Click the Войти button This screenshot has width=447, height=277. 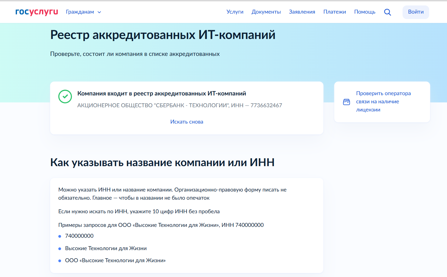pyautogui.click(x=416, y=12)
